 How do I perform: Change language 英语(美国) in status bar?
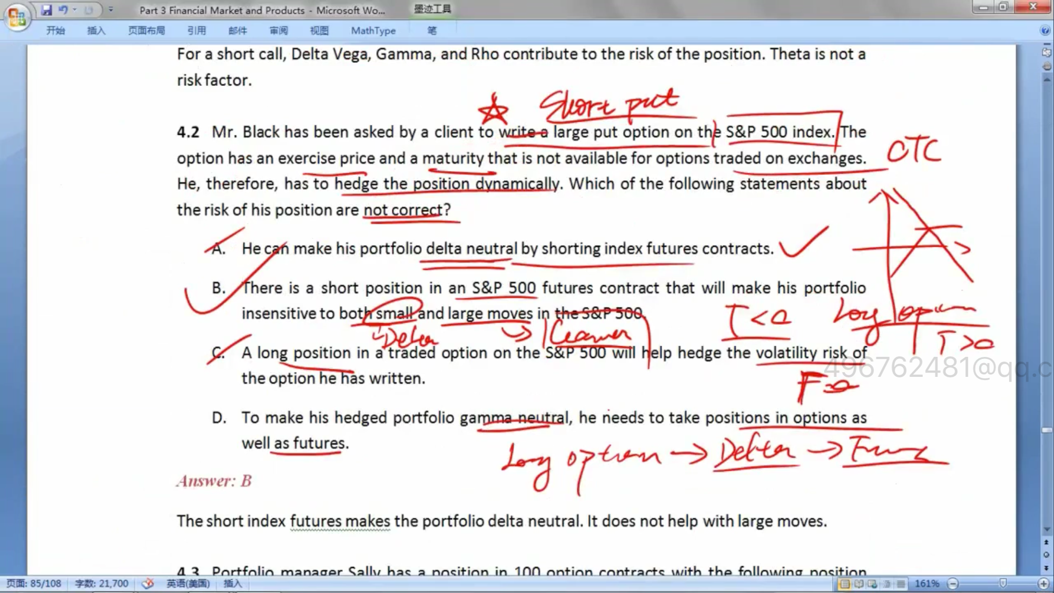[x=188, y=584]
